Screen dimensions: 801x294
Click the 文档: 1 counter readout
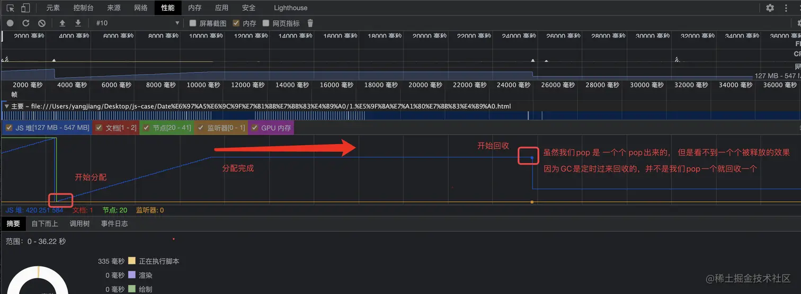coord(83,210)
